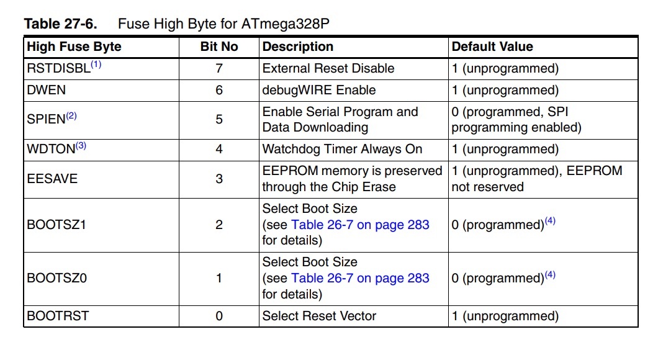
Task: Click the Table 27-6 caption label
Action: pyautogui.click(x=61, y=24)
